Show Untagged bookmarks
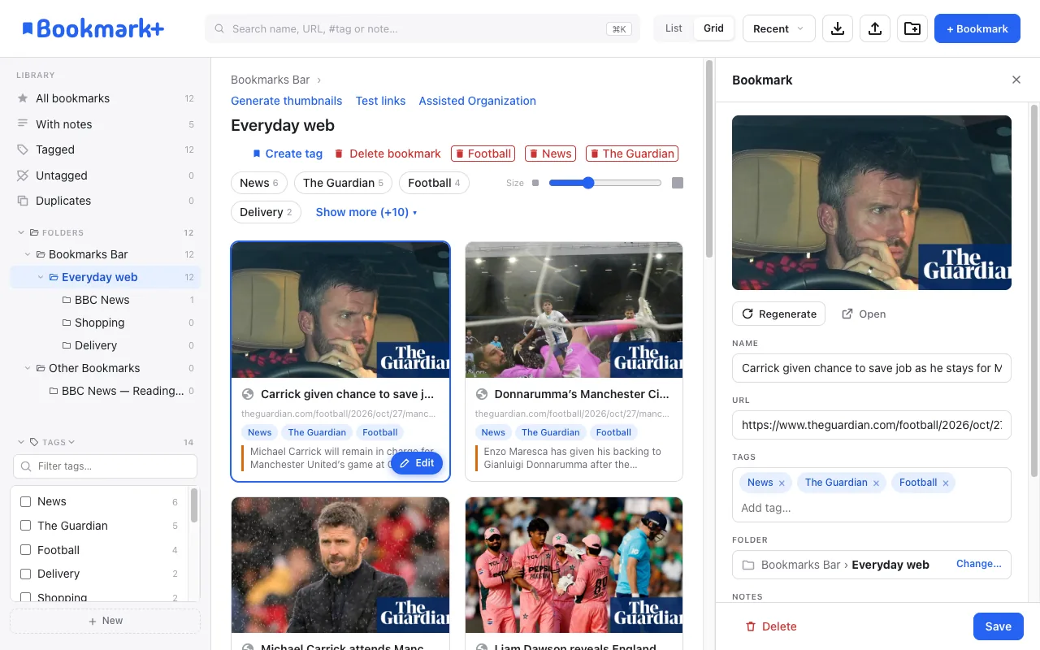 tap(106, 175)
